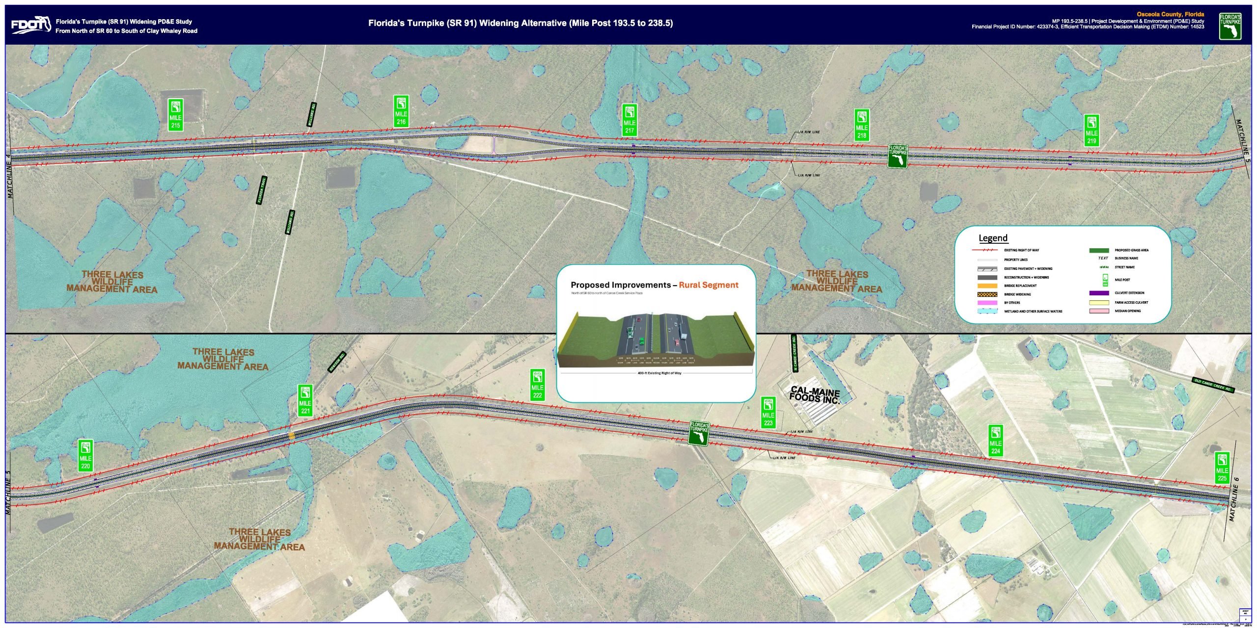Click Florida's Turnpike logo in header corner
1257x628 pixels.
pos(1230,26)
